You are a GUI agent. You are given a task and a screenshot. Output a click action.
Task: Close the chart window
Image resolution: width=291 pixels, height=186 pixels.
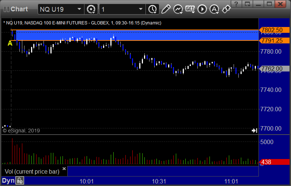point(280,4)
